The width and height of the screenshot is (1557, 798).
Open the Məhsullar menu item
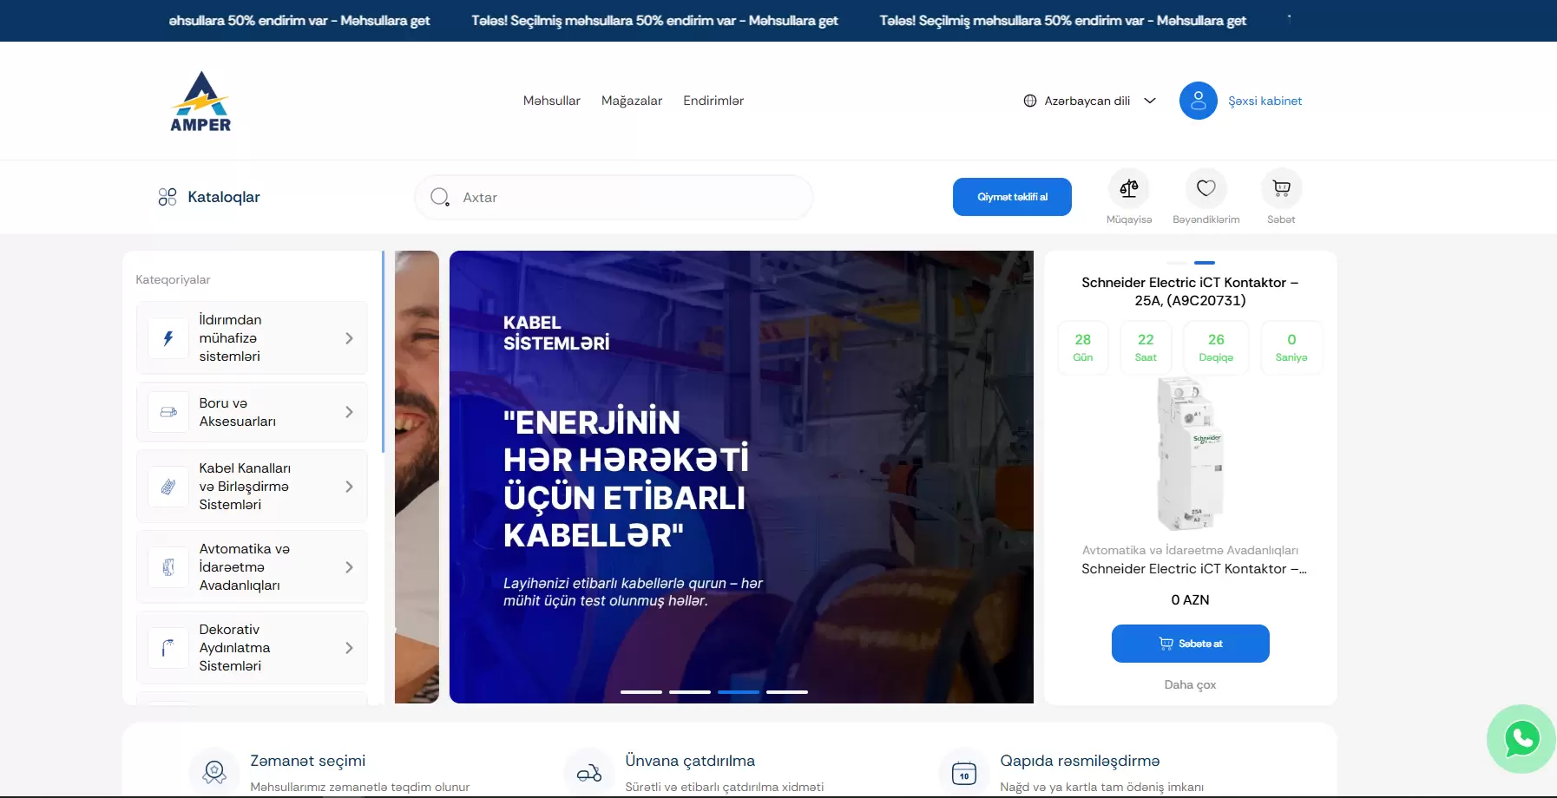[x=551, y=101]
